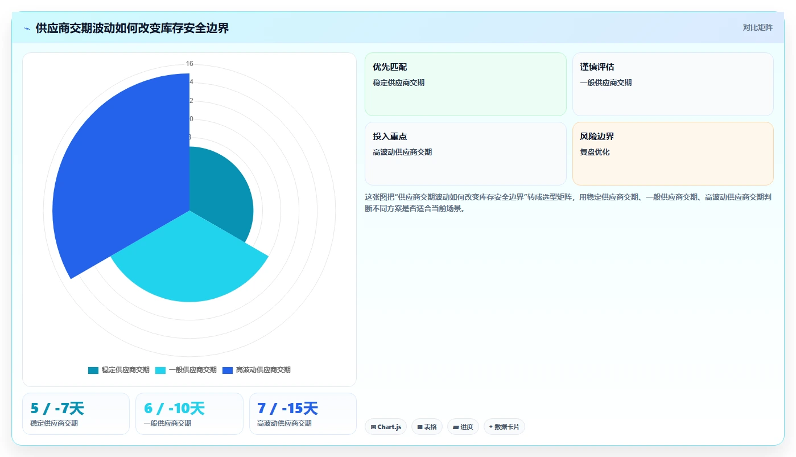The height and width of the screenshot is (457, 796).
Task: Click the cyan legend color box
Action: (160, 370)
